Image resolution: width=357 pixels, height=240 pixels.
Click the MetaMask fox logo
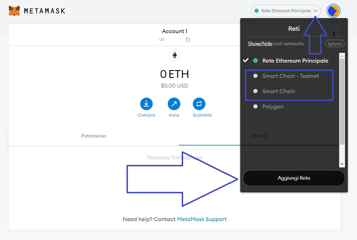coord(14,11)
